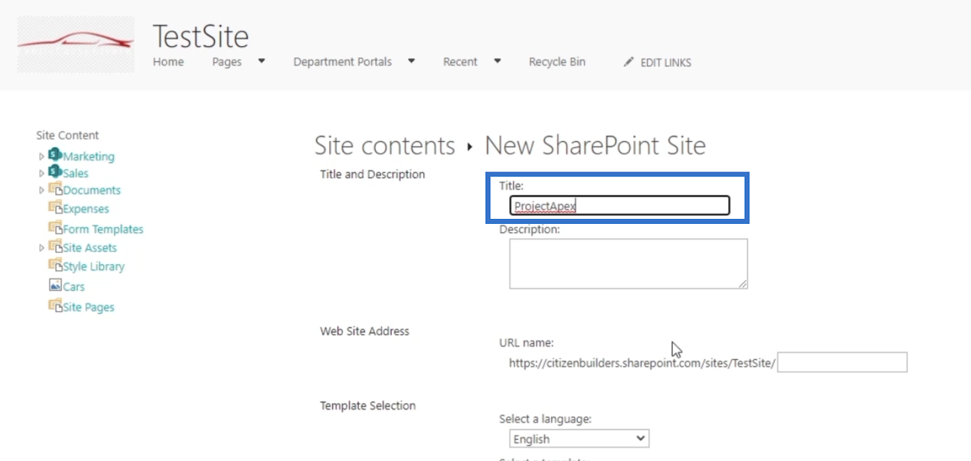Click the Sales subsite icon
The height and width of the screenshot is (461, 971).
[x=55, y=172]
